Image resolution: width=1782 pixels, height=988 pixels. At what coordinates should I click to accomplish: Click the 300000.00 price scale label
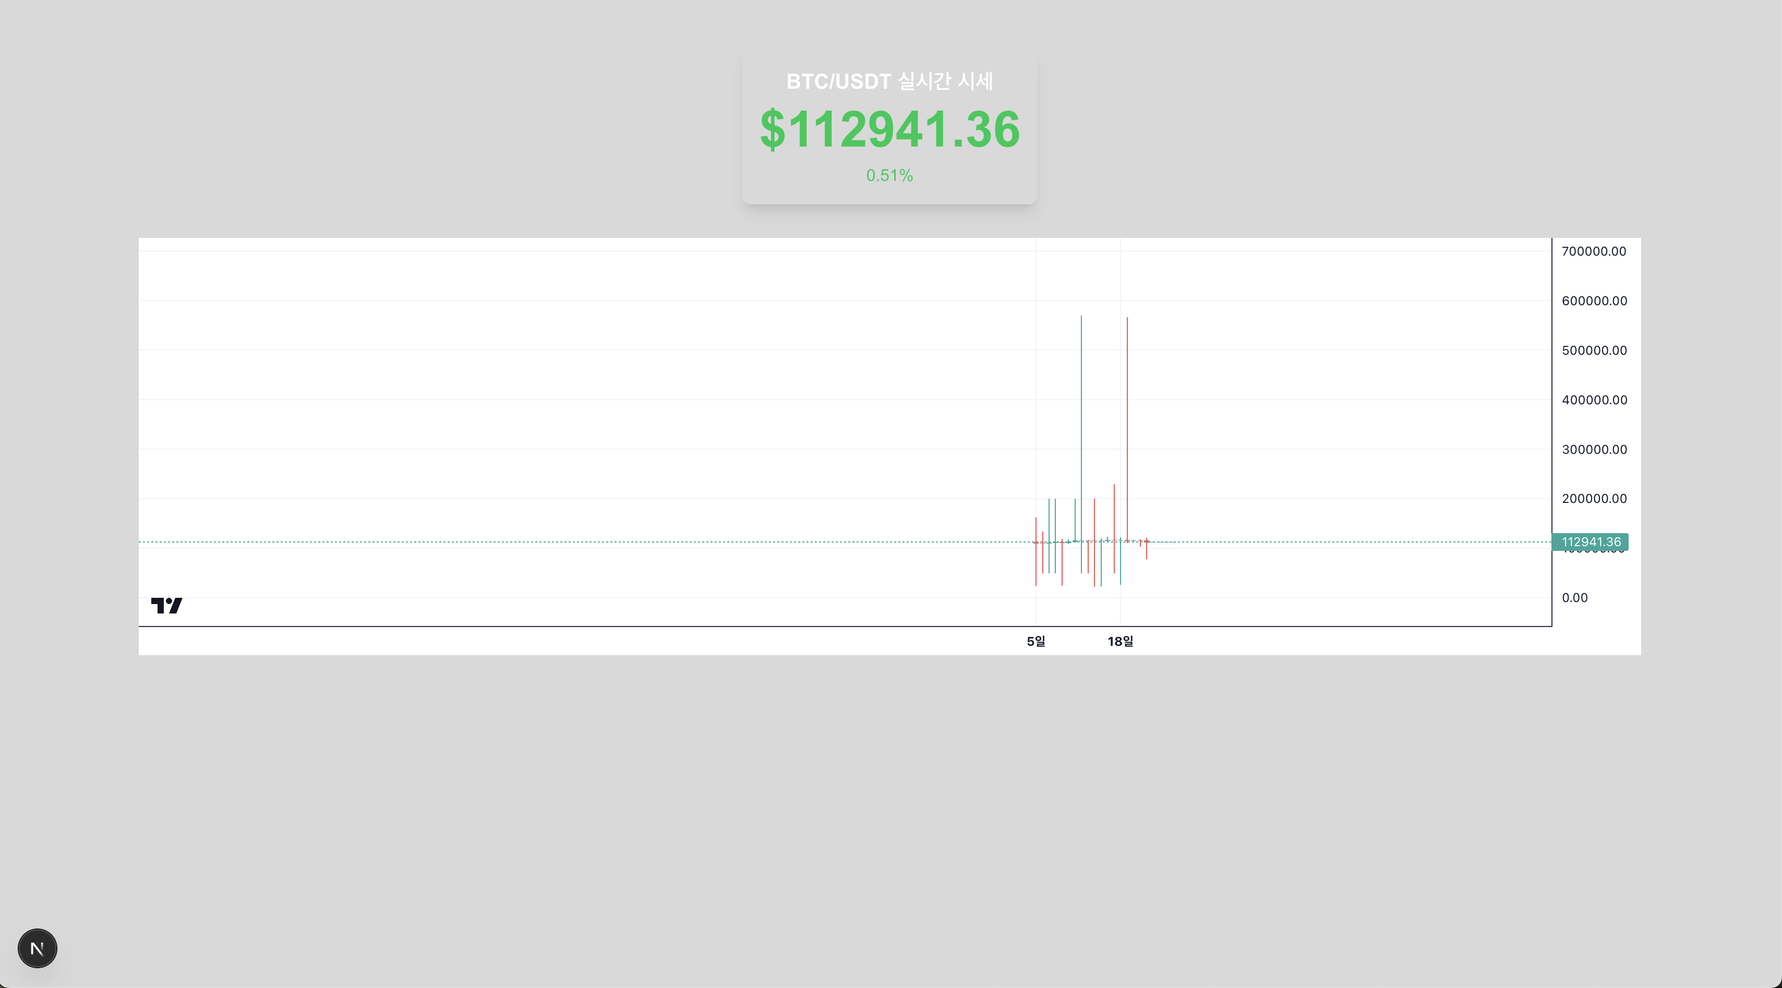click(x=1594, y=450)
